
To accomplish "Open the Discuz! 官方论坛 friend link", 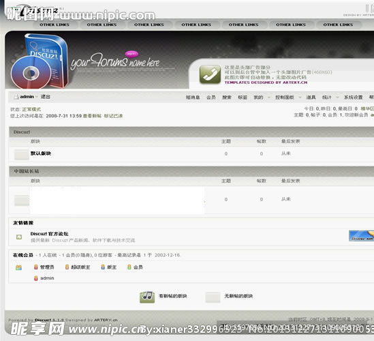I will tap(49, 234).
